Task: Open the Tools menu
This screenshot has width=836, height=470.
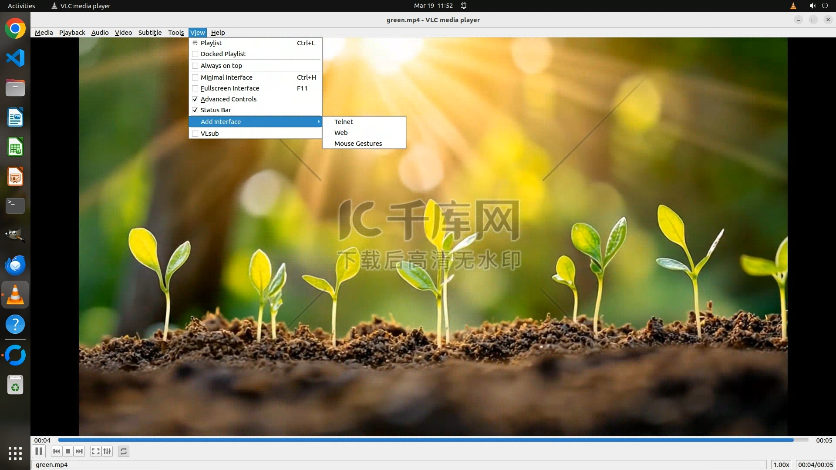Action: pos(176,33)
